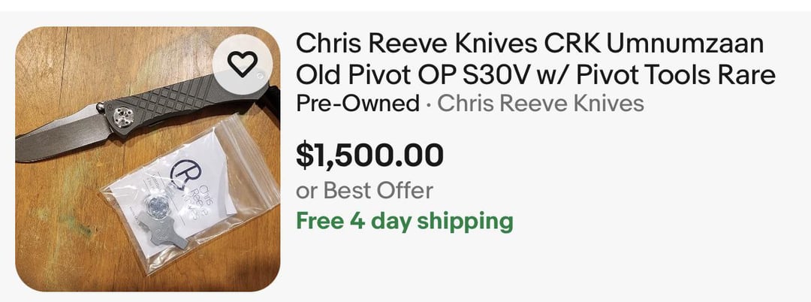Click the $1,500.00 price
Screen dimensions: 811x302
pos(369,156)
